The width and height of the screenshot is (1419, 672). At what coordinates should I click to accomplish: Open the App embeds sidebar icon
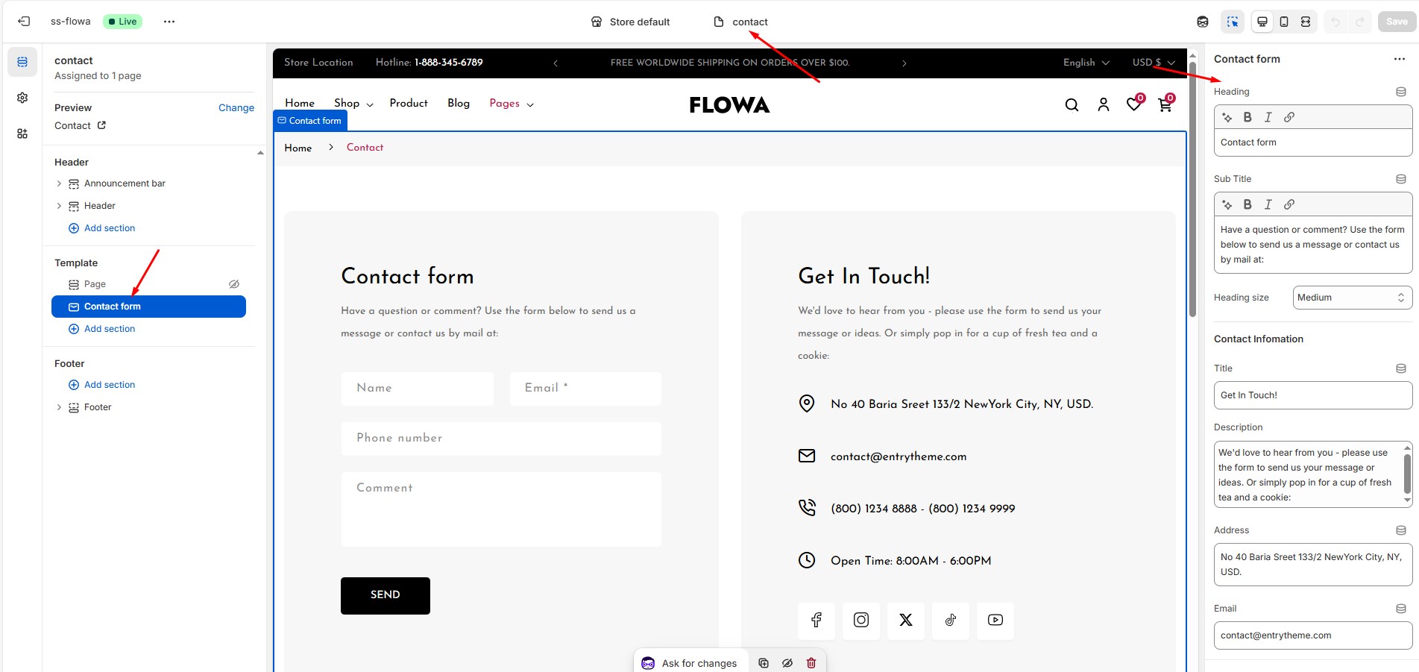tap(22, 134)
